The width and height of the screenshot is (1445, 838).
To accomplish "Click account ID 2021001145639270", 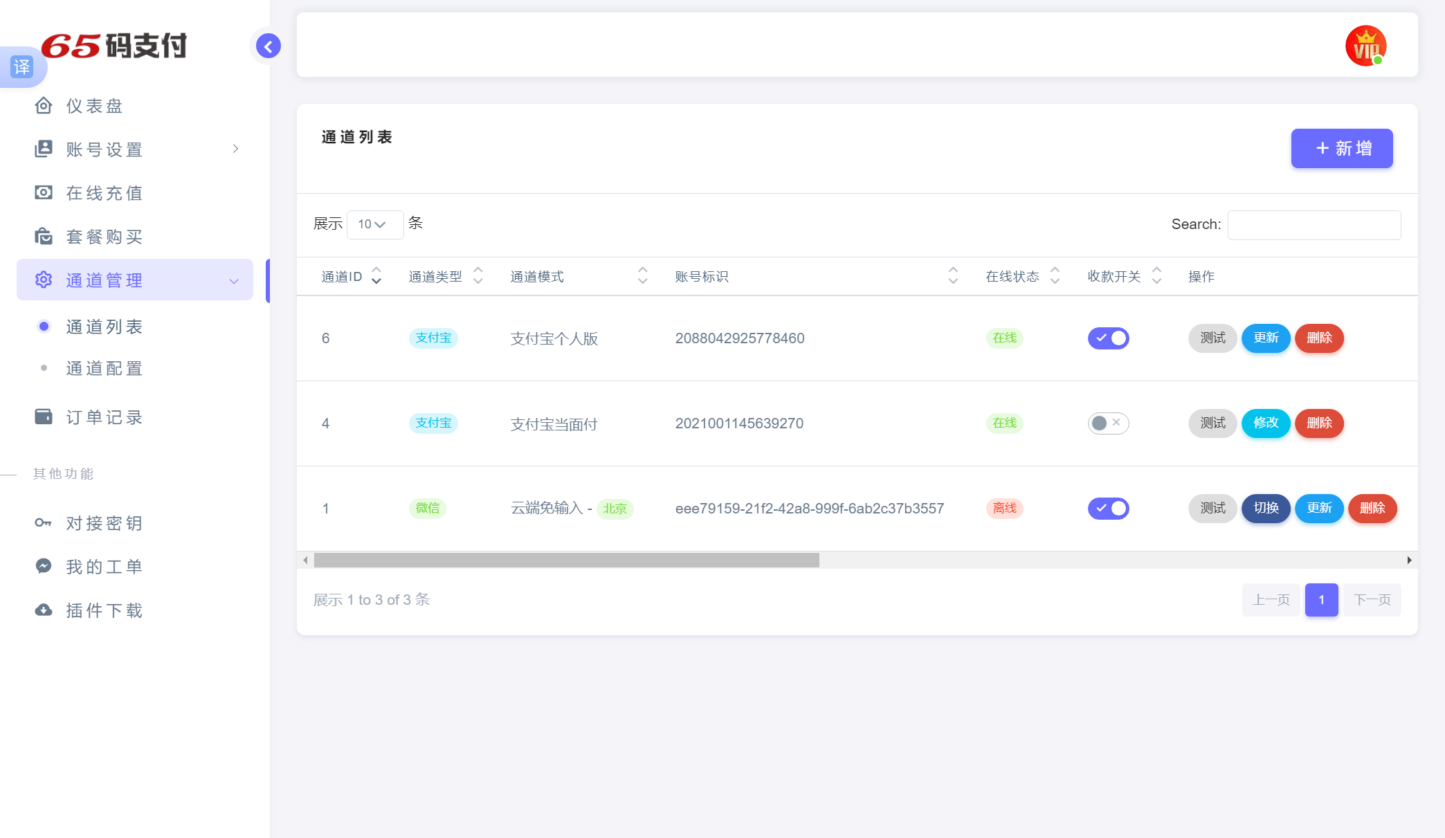I will pos(739,423).
